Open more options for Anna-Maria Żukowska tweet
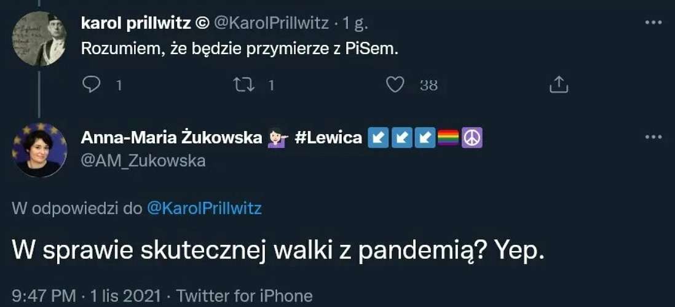Image resolution: width=675 pixels, height=307 pixels. tap(653, 137)
